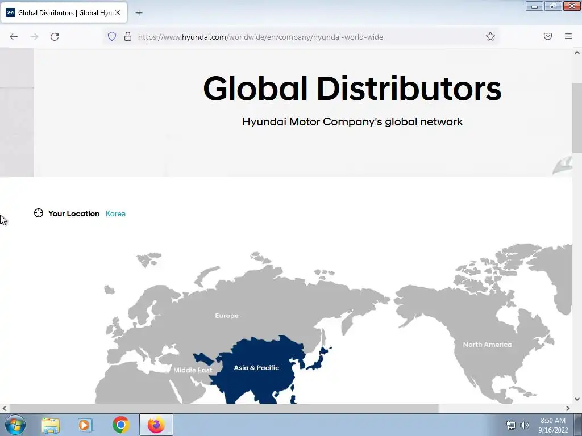Open File Explorer from the taskbar
This screenshot has height=436, width=582.
[x=51, y=425]
